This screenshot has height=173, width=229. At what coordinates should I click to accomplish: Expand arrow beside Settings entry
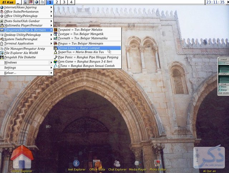coord(51,68)
